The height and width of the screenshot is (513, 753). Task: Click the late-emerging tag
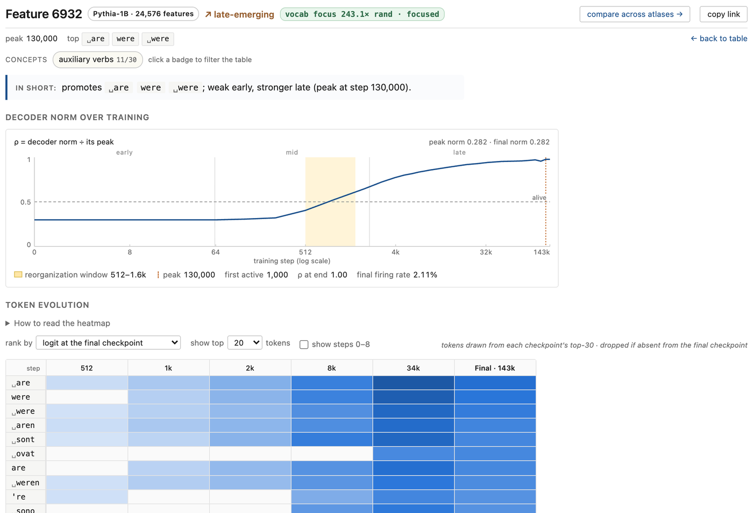[x=239, y=15]
